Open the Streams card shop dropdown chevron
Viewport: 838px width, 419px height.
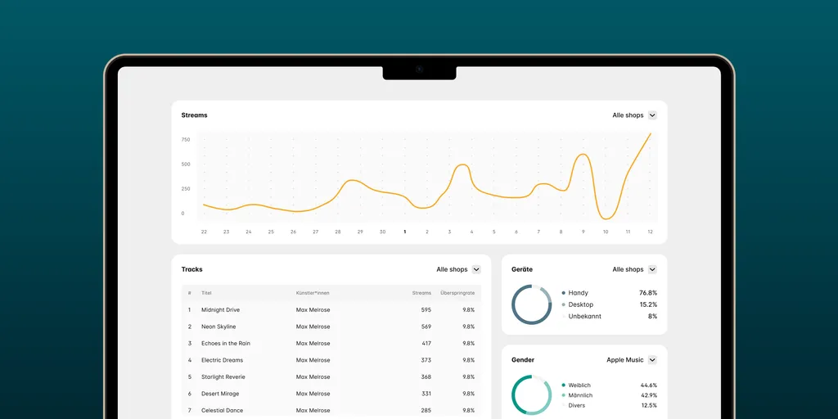(x=652, y=115)
